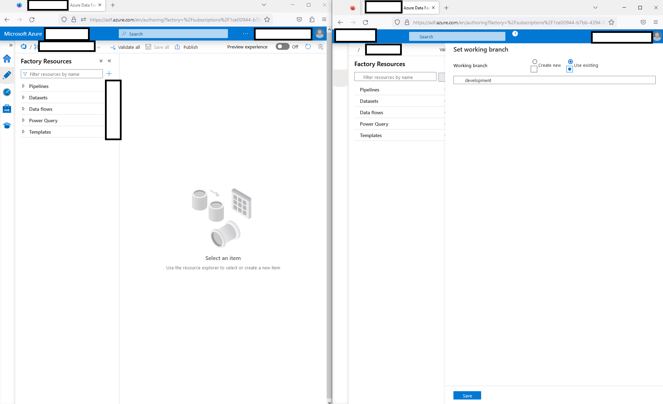Open the branch selector dropdown chevron
This screenshot has width=663, height=404.
pos(99,47)
